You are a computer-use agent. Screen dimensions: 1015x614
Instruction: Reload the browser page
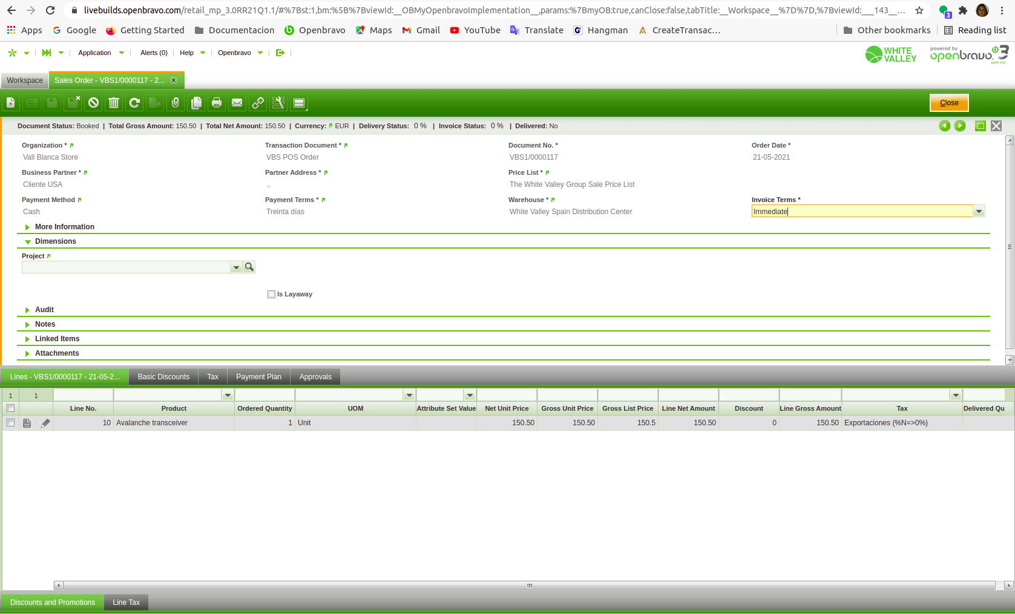point(50,10)
